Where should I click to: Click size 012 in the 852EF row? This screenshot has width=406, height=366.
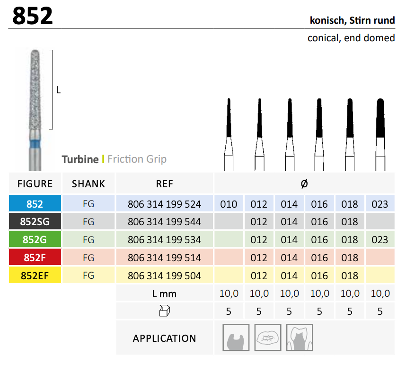pos(259,275)
